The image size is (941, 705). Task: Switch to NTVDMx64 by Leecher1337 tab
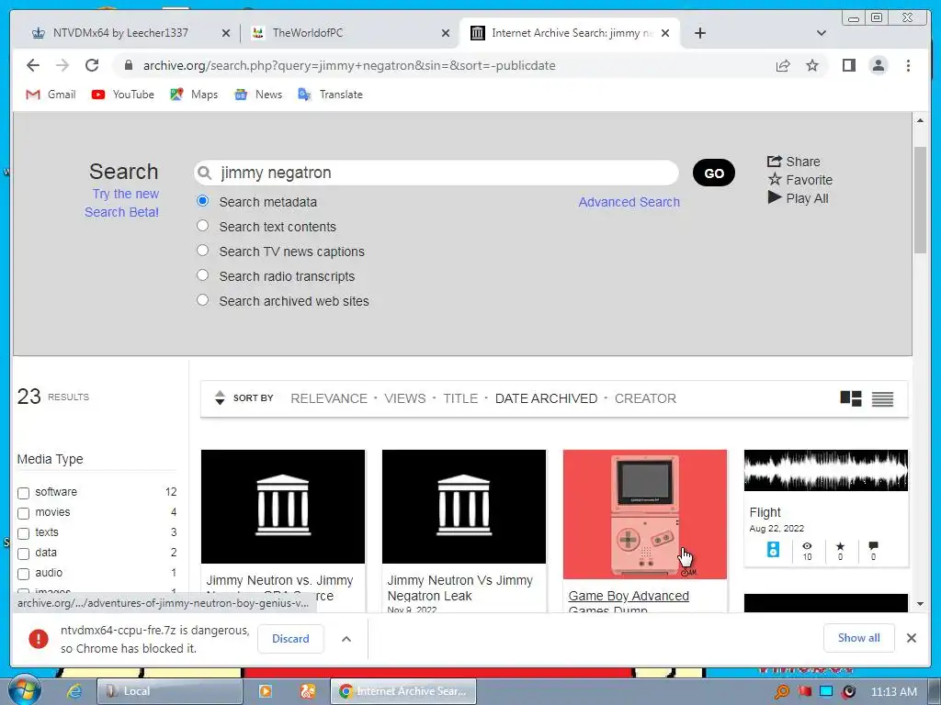pos(120,33)
